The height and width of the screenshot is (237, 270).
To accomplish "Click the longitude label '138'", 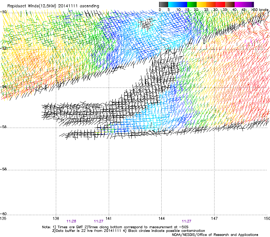I will point(56,218).
